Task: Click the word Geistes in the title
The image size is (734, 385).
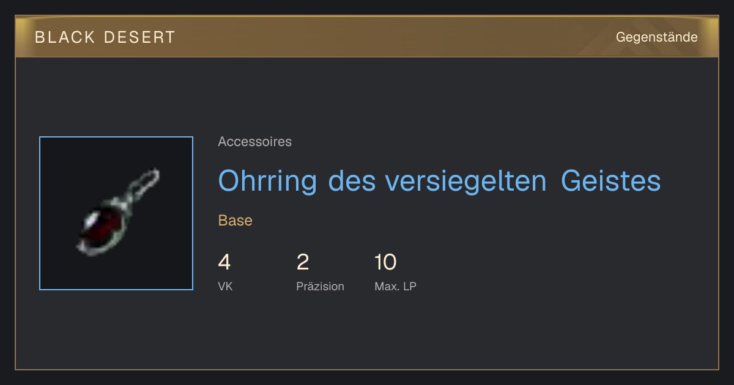Action: (x=611, y=181)
